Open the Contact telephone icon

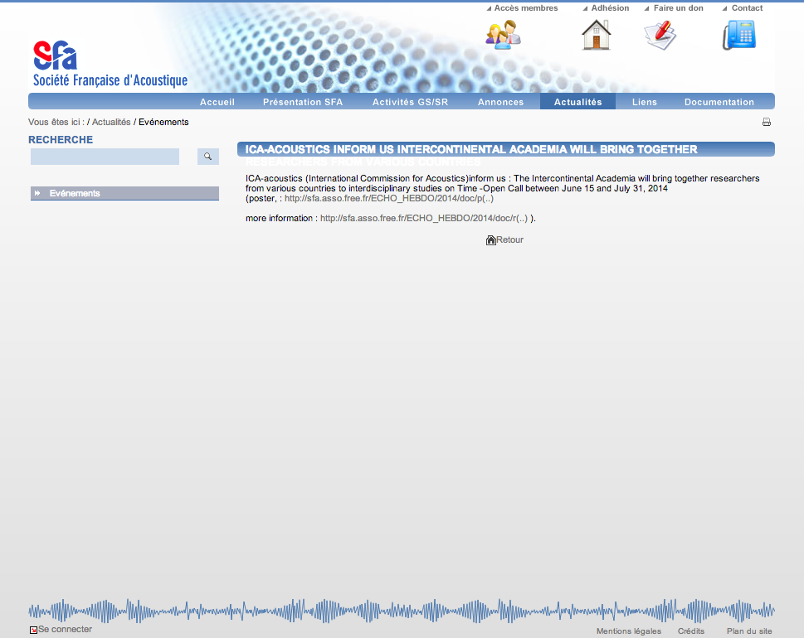[738, 35]
